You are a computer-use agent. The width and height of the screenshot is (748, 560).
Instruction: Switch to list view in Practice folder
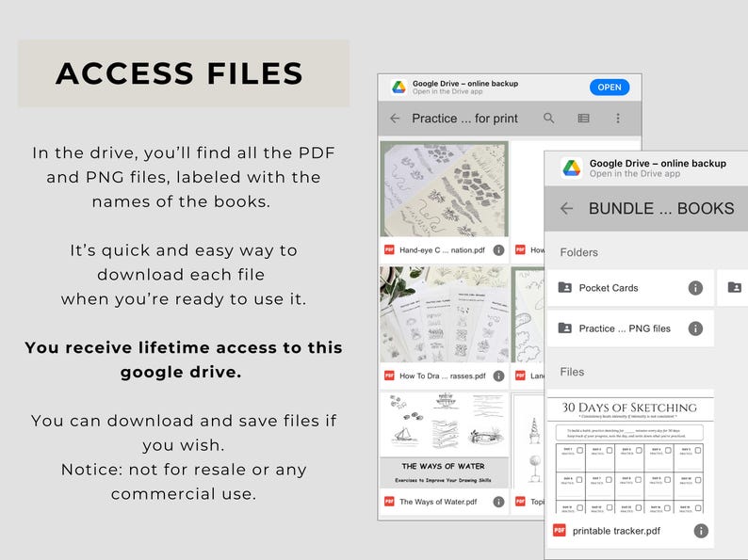coord(583,119)
